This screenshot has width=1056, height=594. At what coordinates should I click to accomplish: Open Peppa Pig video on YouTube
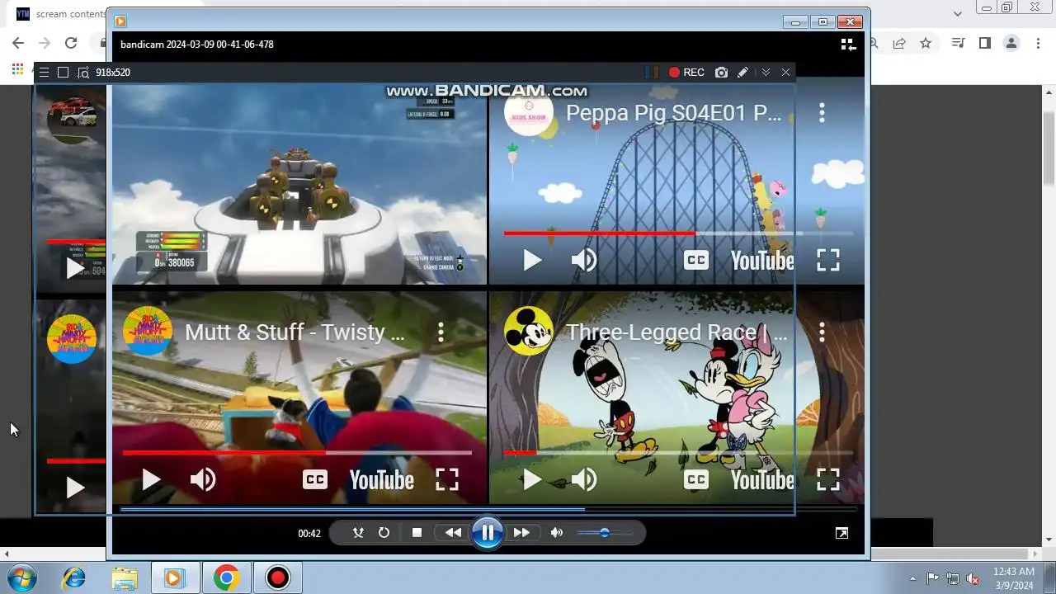(762, 261)
